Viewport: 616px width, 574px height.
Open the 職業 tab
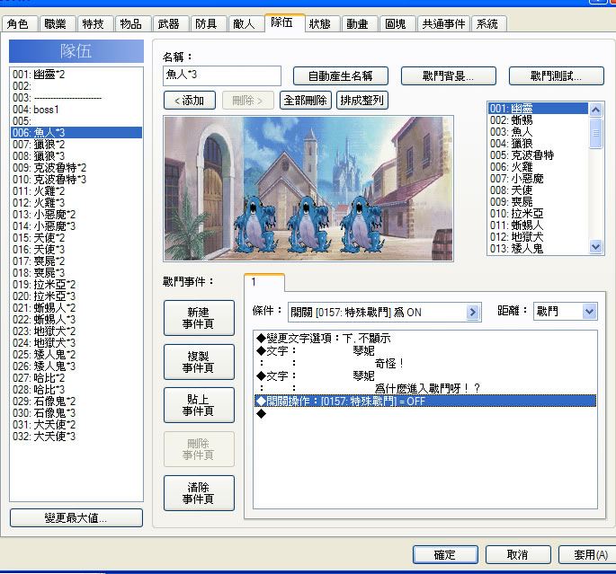pyautogui.click(x=58, y=24)
